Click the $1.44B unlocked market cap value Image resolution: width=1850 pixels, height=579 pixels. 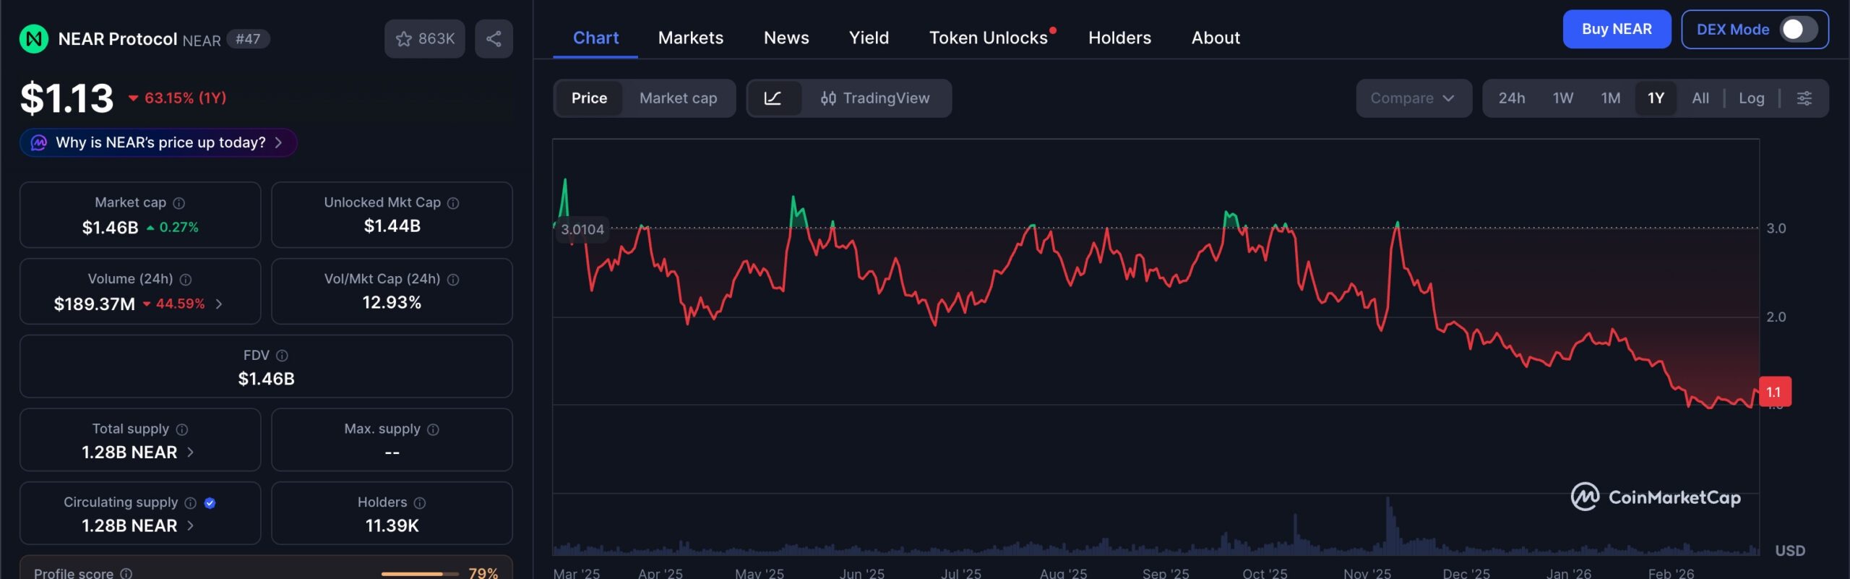392,226
